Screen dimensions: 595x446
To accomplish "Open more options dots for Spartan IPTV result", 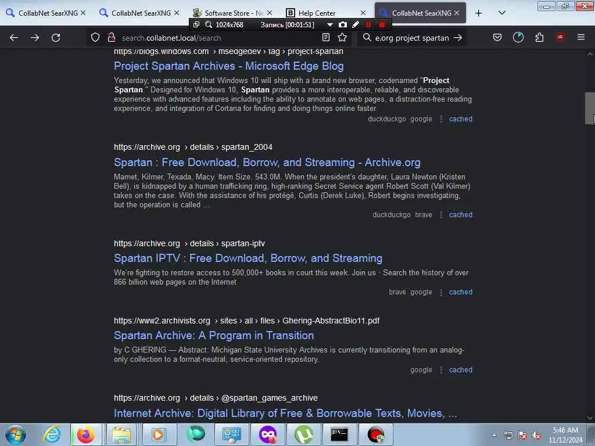I will coord(441,293).
